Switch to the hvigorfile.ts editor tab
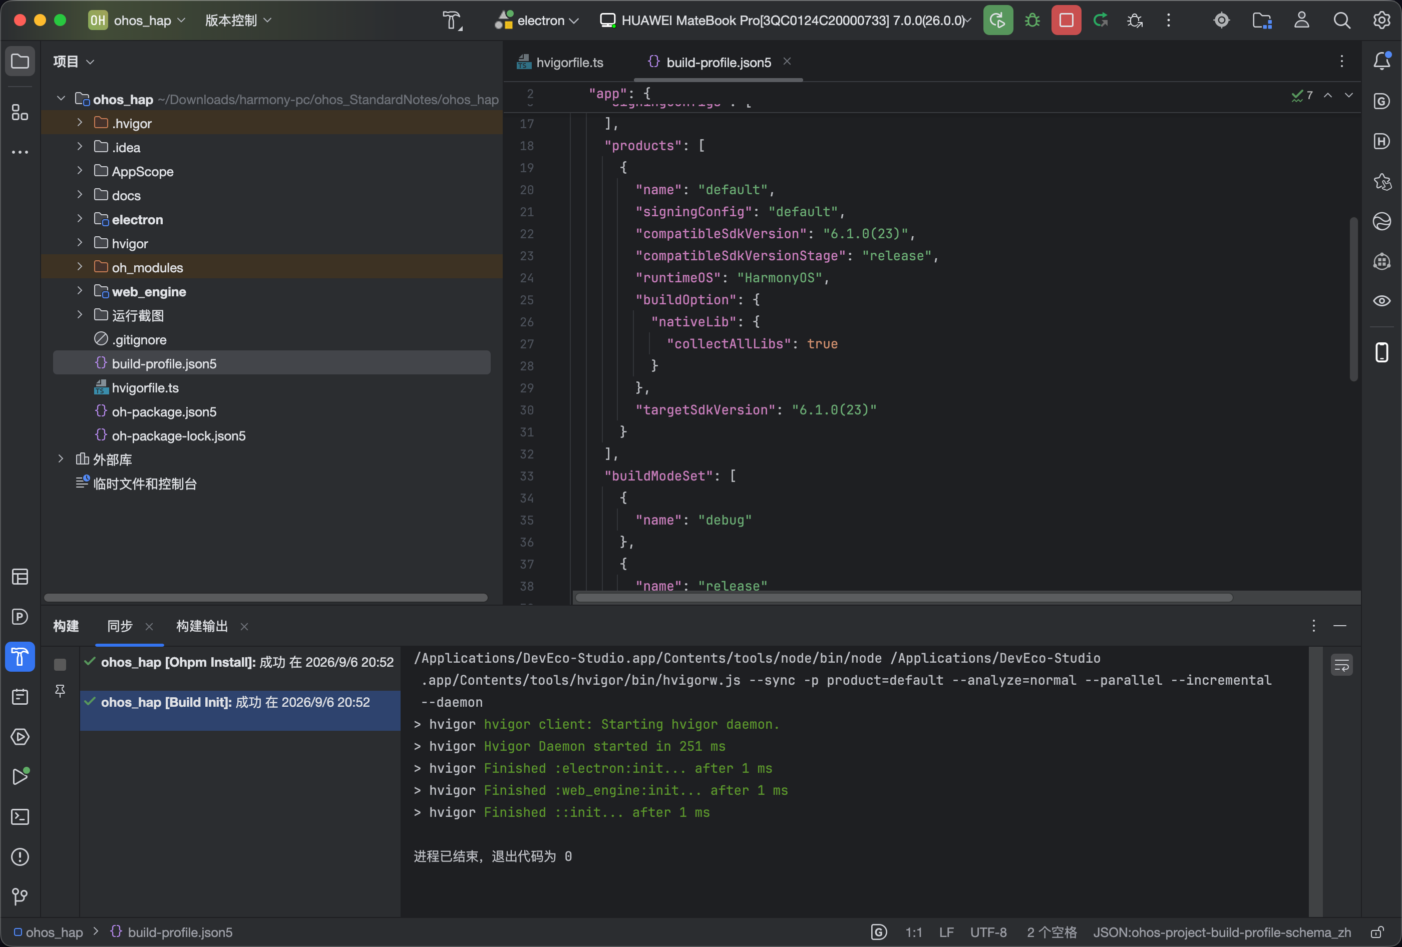This screenshot has height=947, width=1402. pos(560,62)
